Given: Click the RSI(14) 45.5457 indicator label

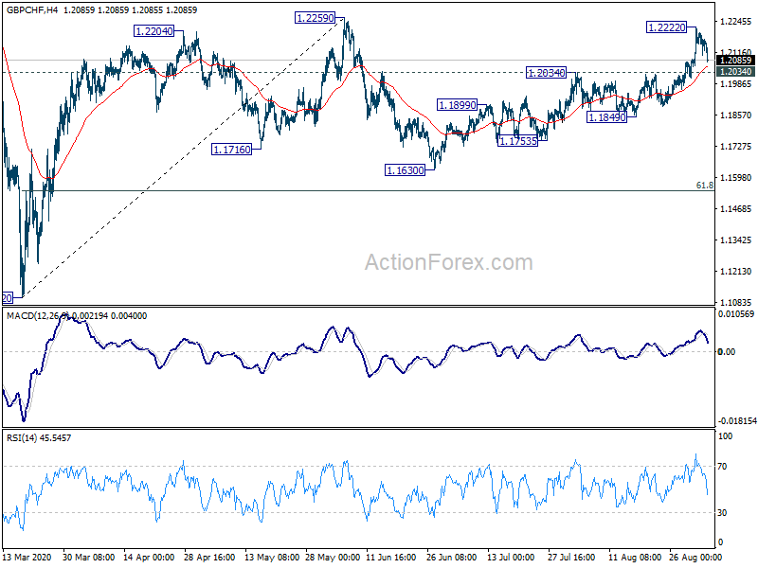Looking at the screenshot, I should pos(39,438).
